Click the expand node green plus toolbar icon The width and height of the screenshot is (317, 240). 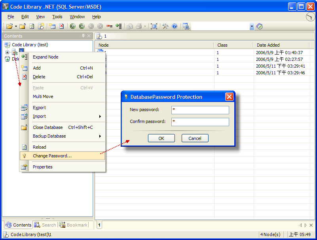pos(118,26)
